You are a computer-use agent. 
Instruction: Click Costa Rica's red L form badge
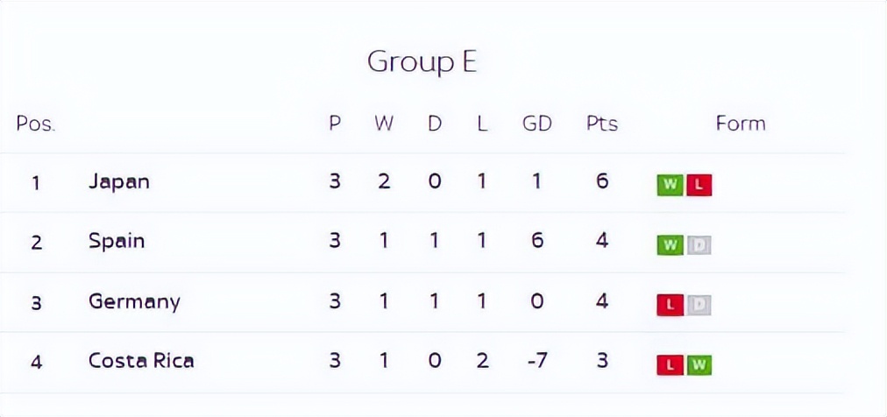point(670,364)
